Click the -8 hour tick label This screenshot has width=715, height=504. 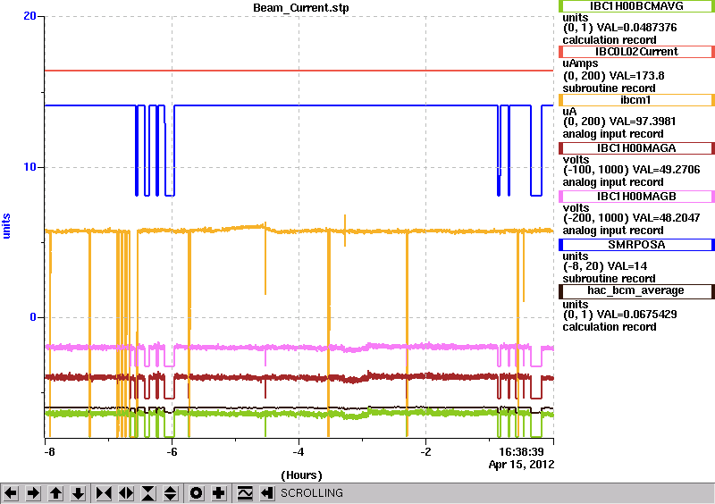49,452
